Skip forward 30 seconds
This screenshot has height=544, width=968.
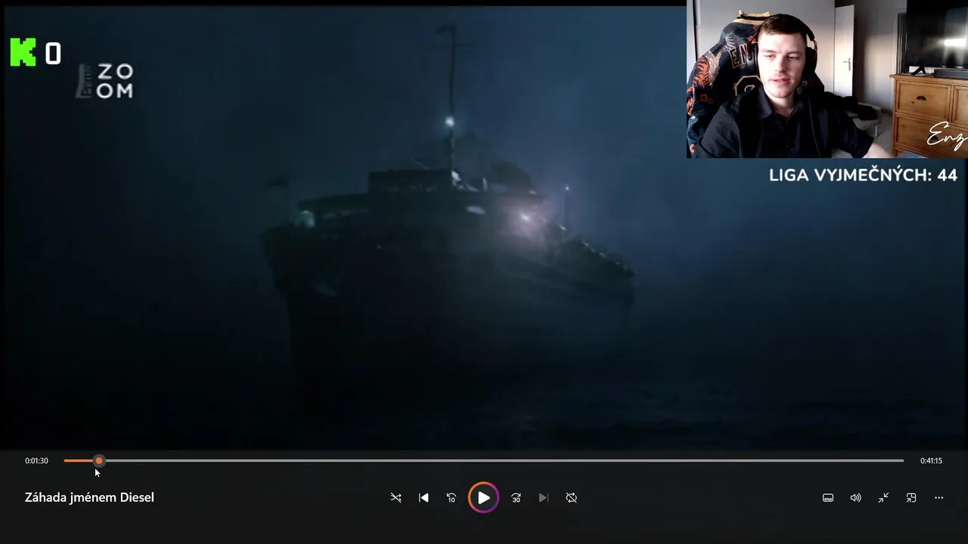coord(516,498)
